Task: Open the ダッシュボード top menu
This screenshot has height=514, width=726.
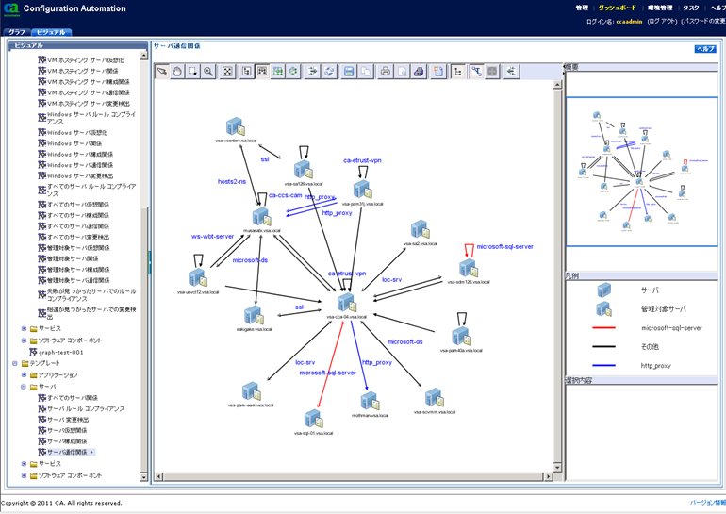Action: coord(618,8)
